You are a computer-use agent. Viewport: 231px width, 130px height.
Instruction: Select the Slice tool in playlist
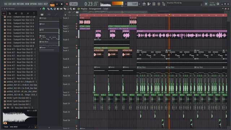click(64, 9)
